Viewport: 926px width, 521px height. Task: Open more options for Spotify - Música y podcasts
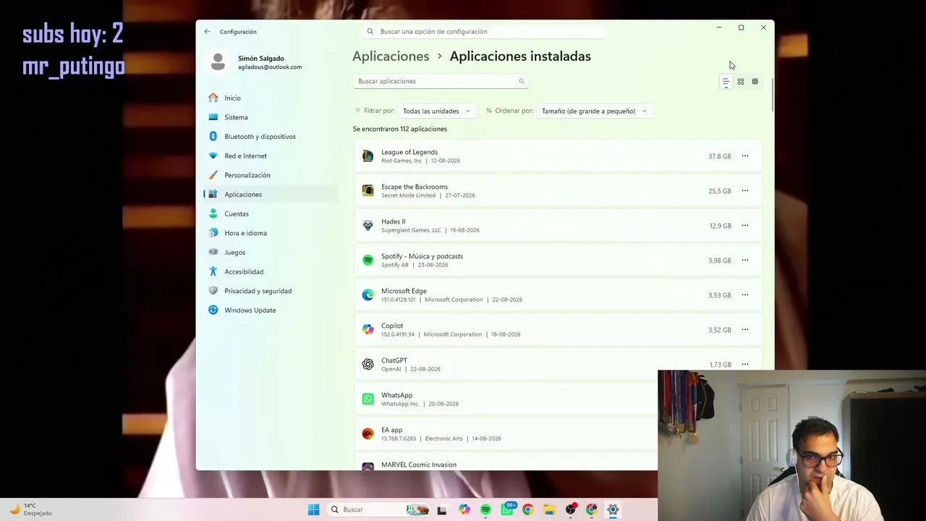(x=744, y=260)
